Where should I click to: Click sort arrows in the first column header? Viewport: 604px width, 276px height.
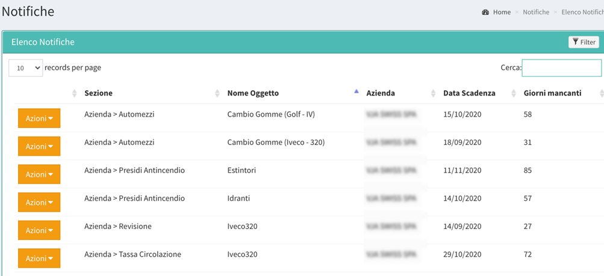point(75,93)
